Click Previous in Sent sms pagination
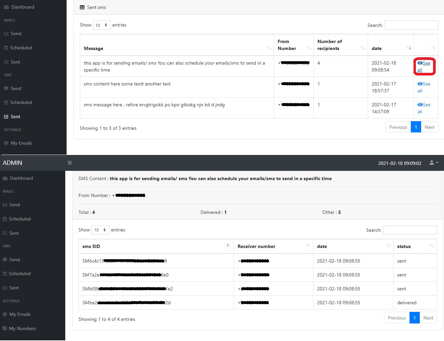The height and width of the screenshot is (341, 444). pos(398,127)
